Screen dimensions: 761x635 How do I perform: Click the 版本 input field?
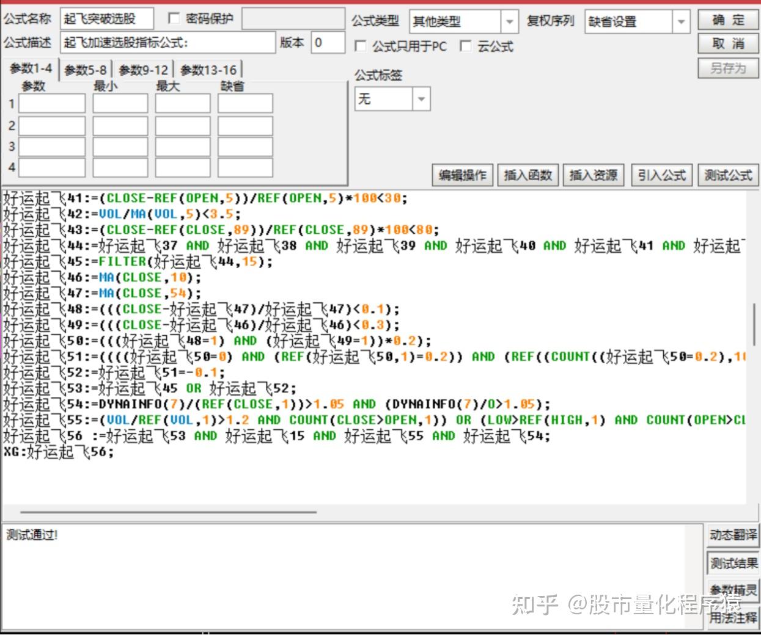click(328, 42)
